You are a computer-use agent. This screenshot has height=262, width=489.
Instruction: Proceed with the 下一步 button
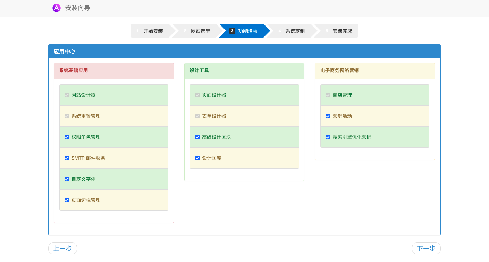click(x=426, y=248)
